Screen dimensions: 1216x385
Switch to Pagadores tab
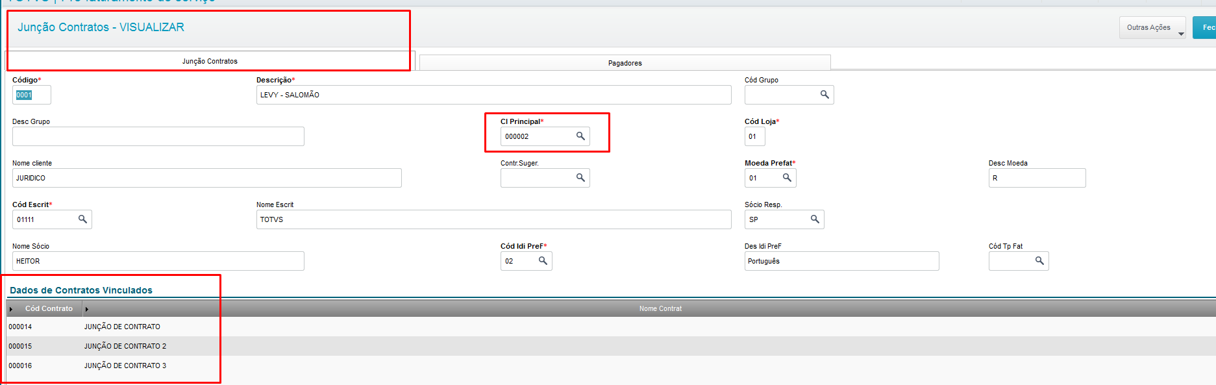click(625, 63)
